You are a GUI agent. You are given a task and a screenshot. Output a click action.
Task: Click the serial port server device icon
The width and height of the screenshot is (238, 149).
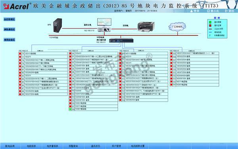(x=121, y=41)
